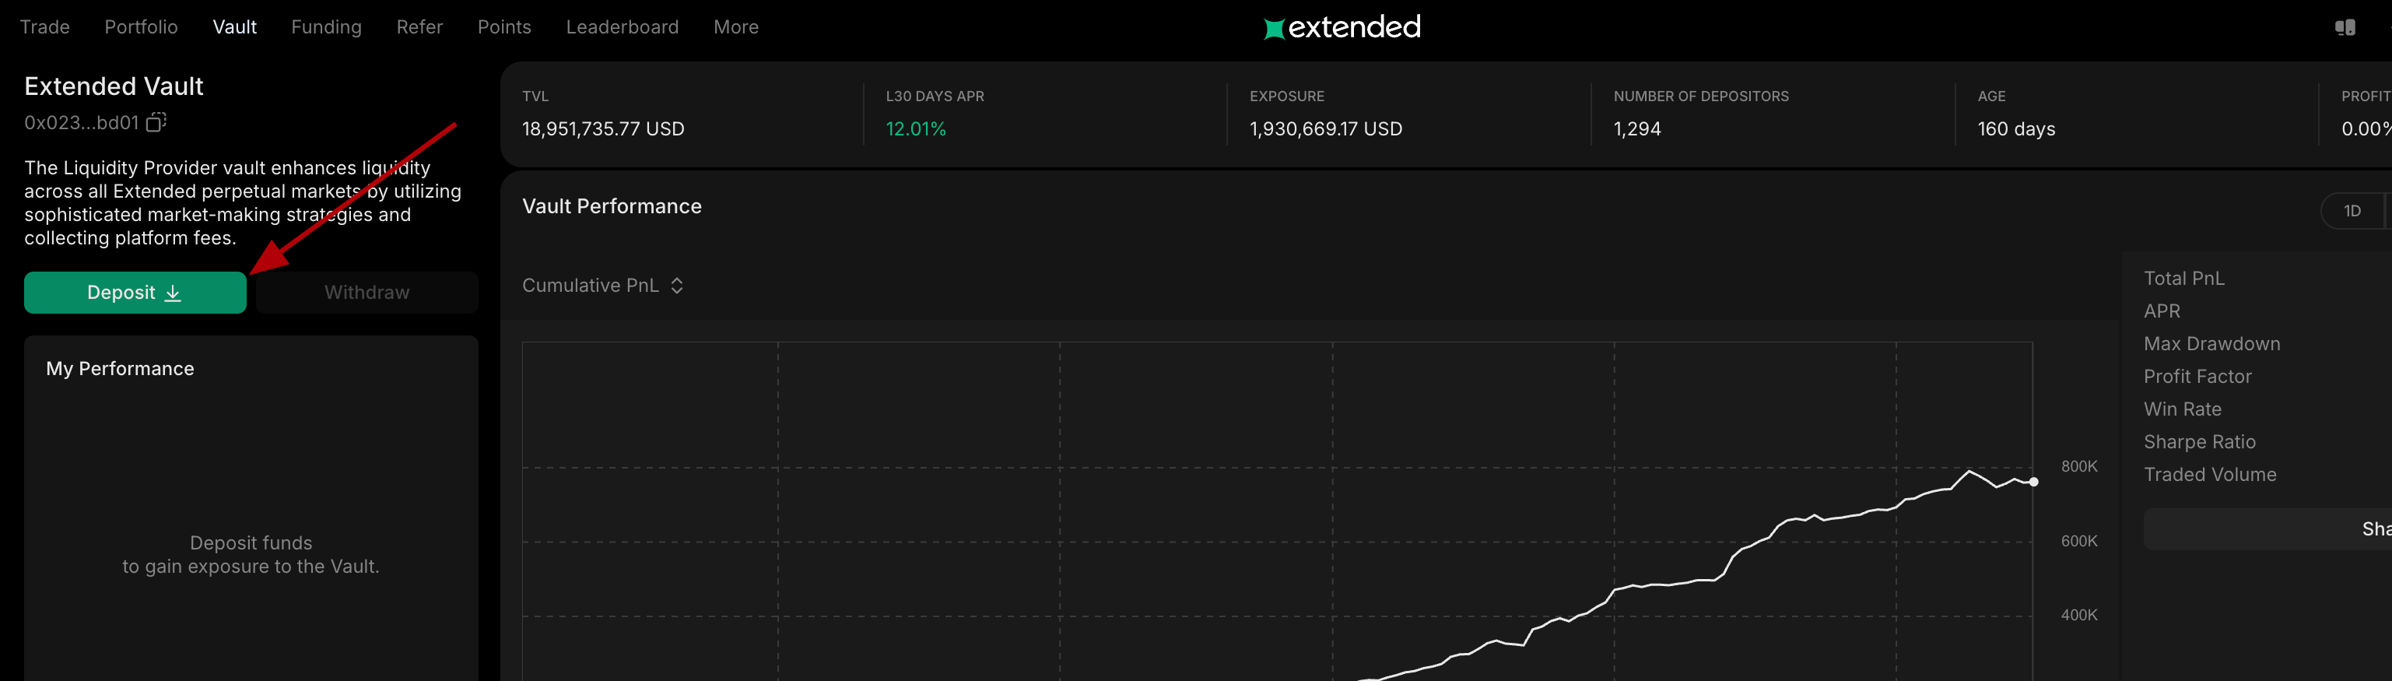The image size is (2392, 681).
Task: Open the More navigation menu
Action: click(735, 28)
